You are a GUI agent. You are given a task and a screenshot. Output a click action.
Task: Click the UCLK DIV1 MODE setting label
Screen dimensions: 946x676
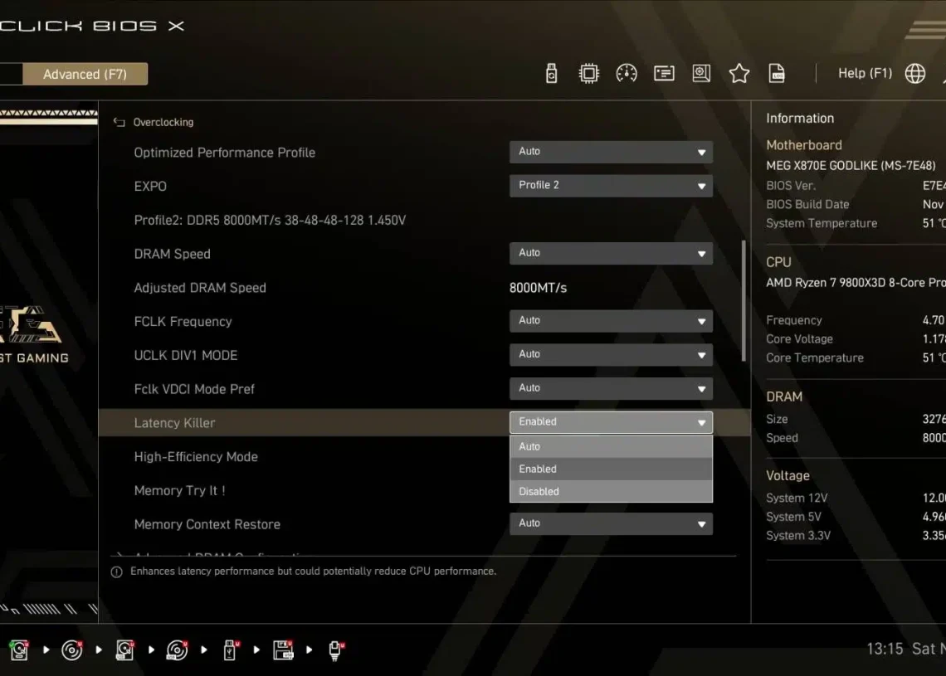[x=185, y=356]
